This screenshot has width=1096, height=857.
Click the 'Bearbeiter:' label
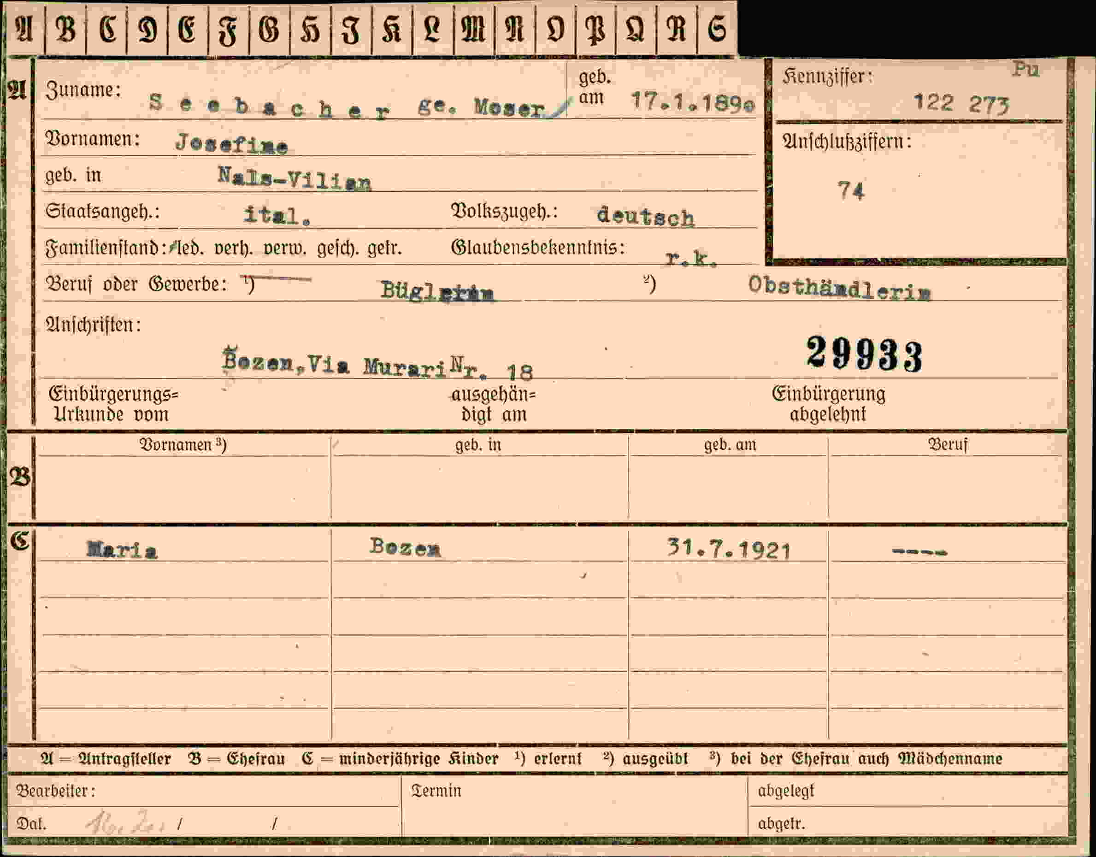pos(56,791)
